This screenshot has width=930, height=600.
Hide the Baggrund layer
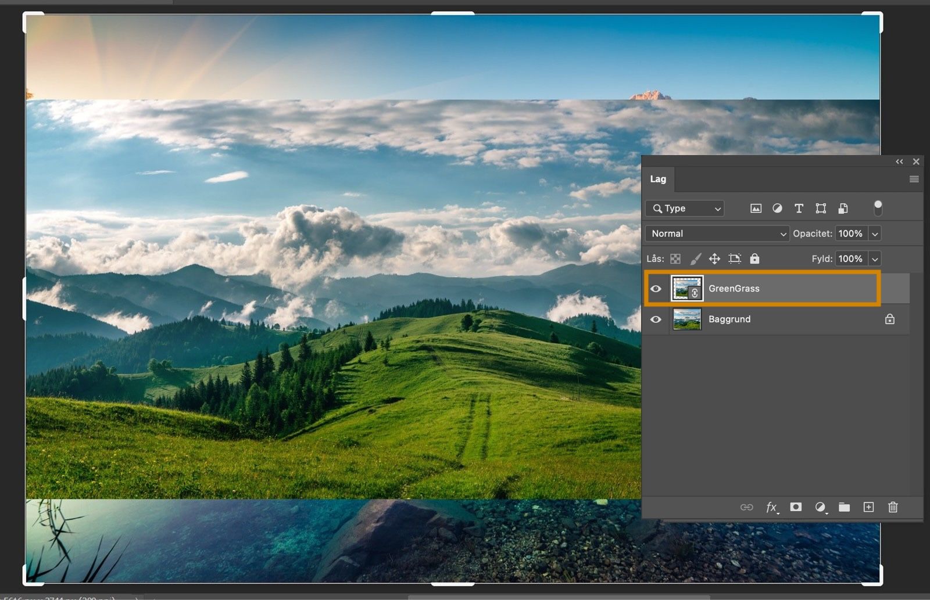pos(656,319)
